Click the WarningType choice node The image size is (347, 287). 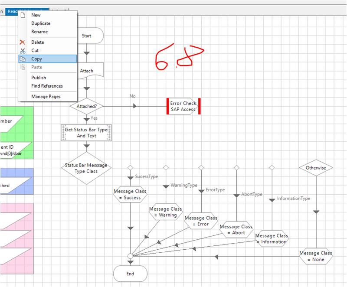(166, 168)
